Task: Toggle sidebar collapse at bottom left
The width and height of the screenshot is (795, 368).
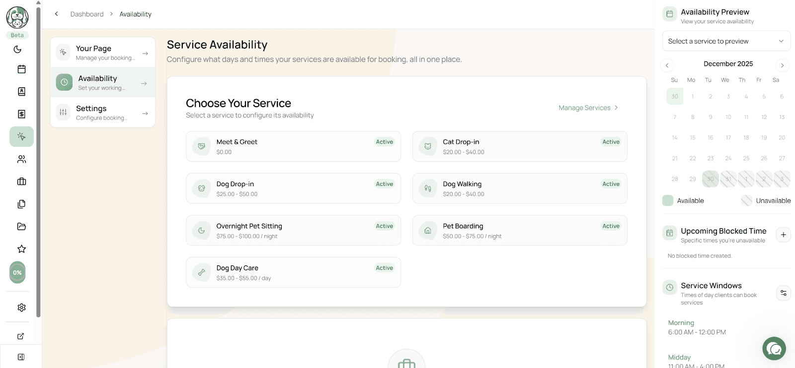Action: (21, 357)
